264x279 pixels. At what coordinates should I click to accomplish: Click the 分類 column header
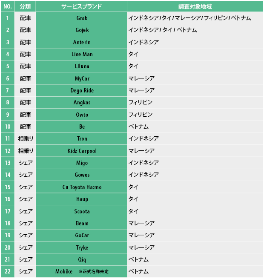(25, 6)
